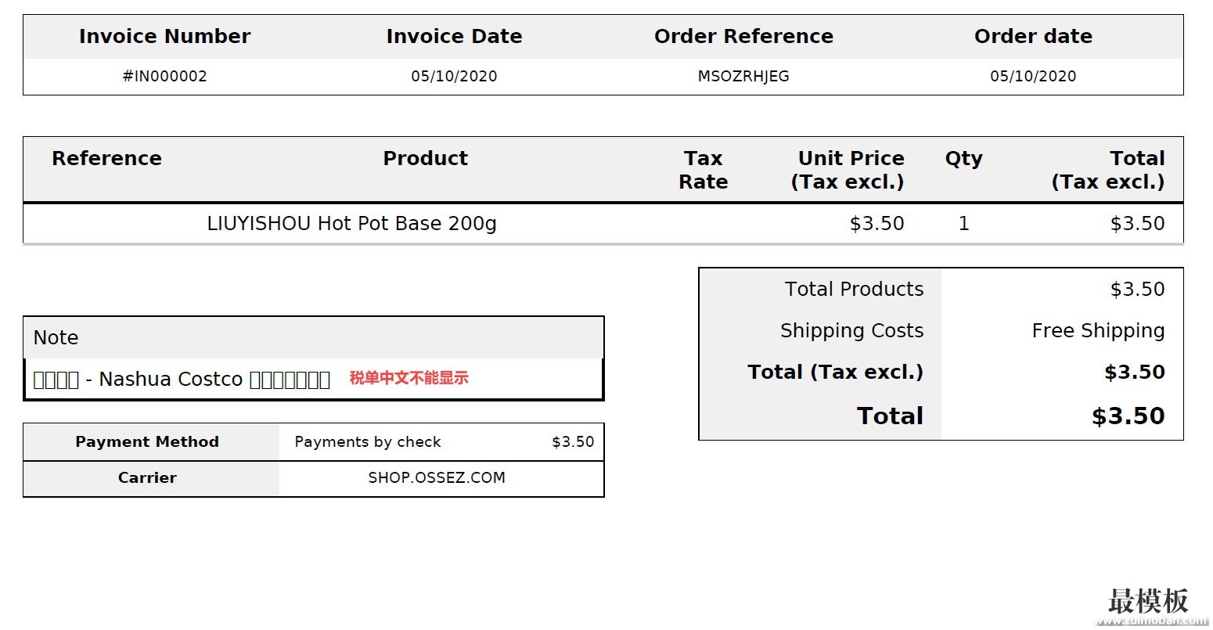The image size is (1213, 630).
Task: Click the watermark logo in the bottom corner
Action: coord(1147,603)
